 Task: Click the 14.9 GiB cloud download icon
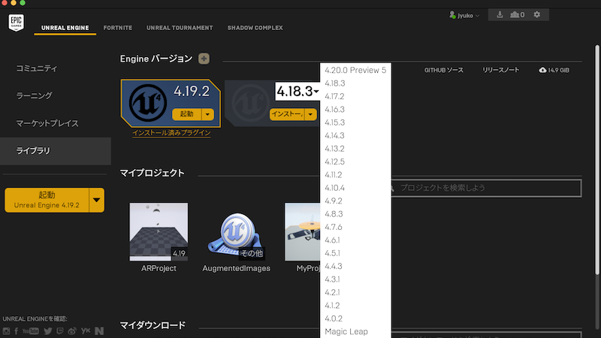pos(542,70)
